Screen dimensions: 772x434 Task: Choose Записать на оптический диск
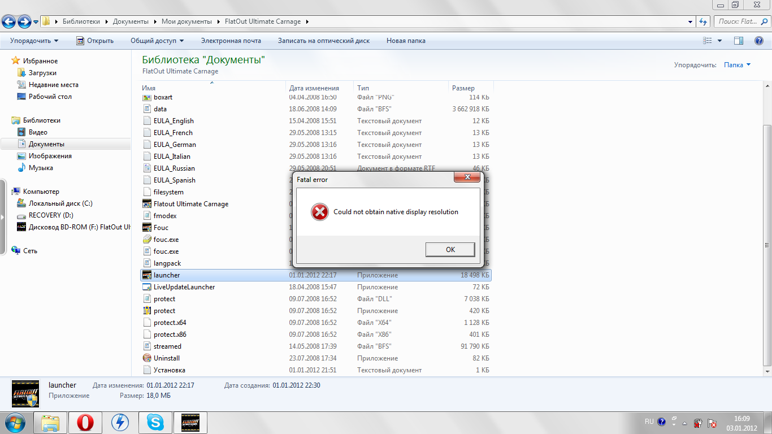[324, 41]
